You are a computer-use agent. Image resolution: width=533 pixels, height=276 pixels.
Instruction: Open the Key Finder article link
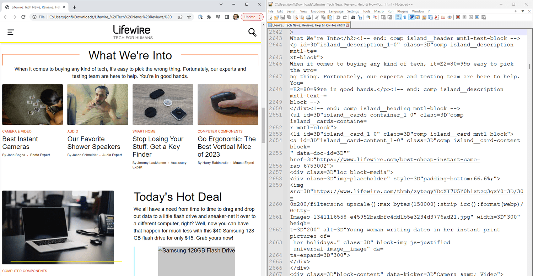tap(158, 147)
